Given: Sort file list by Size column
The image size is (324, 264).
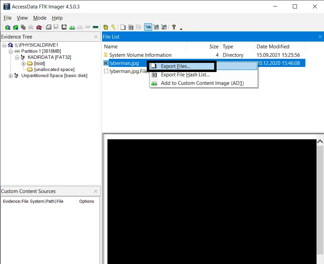Looking at the screenshot, I should point(204,47).
